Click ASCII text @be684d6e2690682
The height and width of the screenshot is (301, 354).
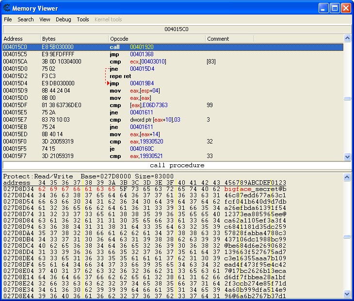point(255,246)
